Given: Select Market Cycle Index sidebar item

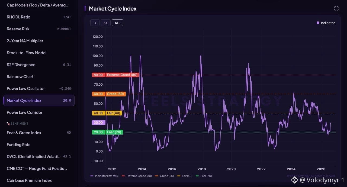Looking at the screenshot, I should (x=39, y=100).
